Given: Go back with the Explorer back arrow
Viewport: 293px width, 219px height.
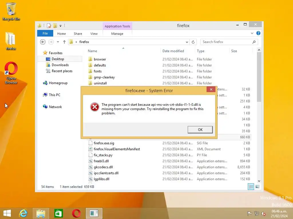Looking at the screenshot, I should 43,42.
